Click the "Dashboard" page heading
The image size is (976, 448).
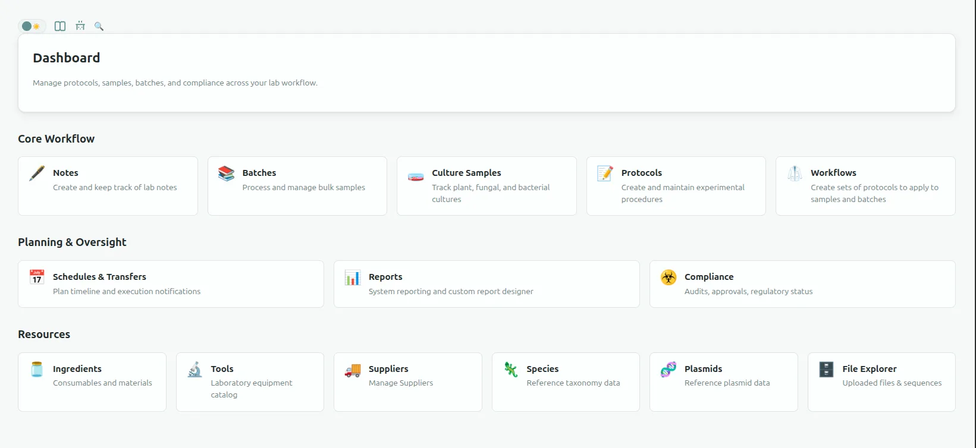[67, 58]
